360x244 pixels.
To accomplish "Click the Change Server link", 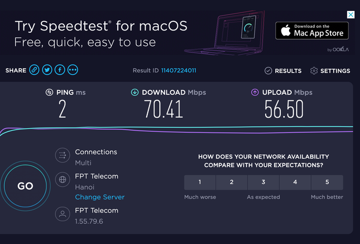I will [x=100, y=197].
